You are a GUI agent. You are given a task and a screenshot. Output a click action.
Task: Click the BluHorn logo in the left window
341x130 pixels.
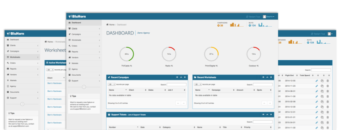tap(15, 33)
